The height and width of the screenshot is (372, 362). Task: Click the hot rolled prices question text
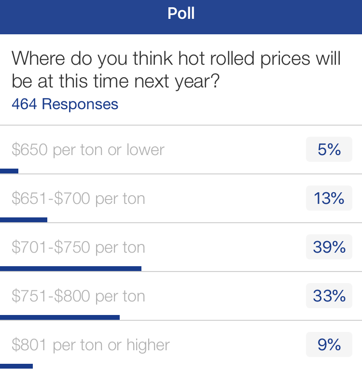point(176,70)
